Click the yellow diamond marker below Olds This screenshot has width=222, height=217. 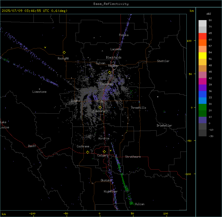(100, 107)
